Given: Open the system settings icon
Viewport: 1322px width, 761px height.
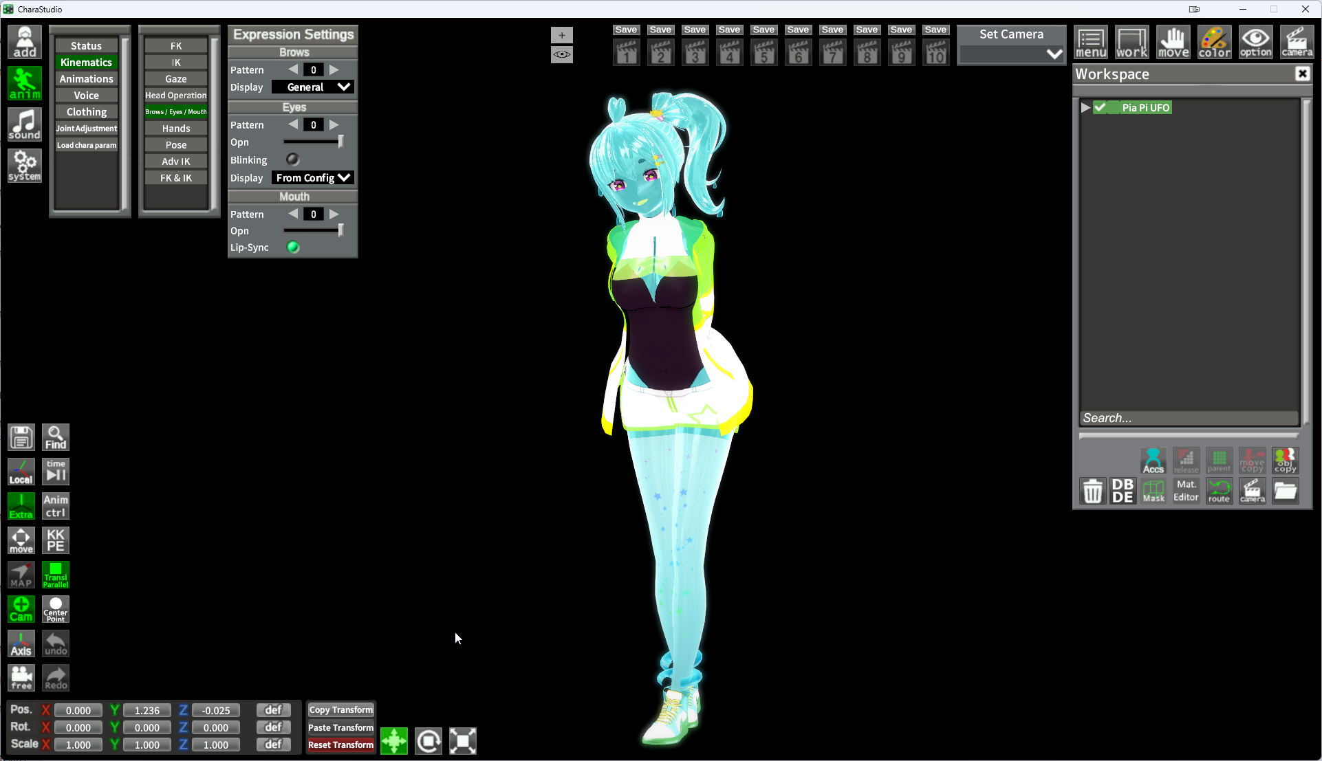Looking at the screenshot, I should click(25, 166).
